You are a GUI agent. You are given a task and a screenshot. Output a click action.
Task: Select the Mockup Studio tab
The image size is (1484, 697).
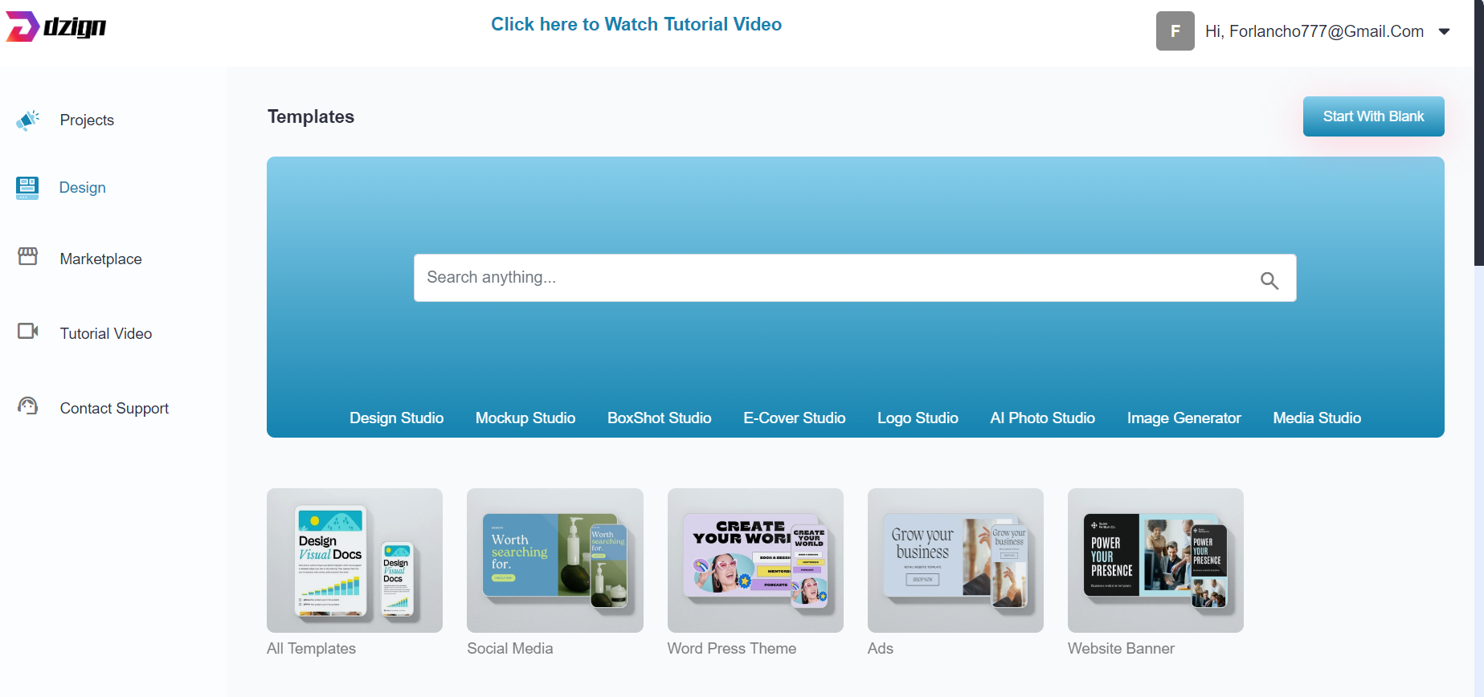click(x=525, y=418)
